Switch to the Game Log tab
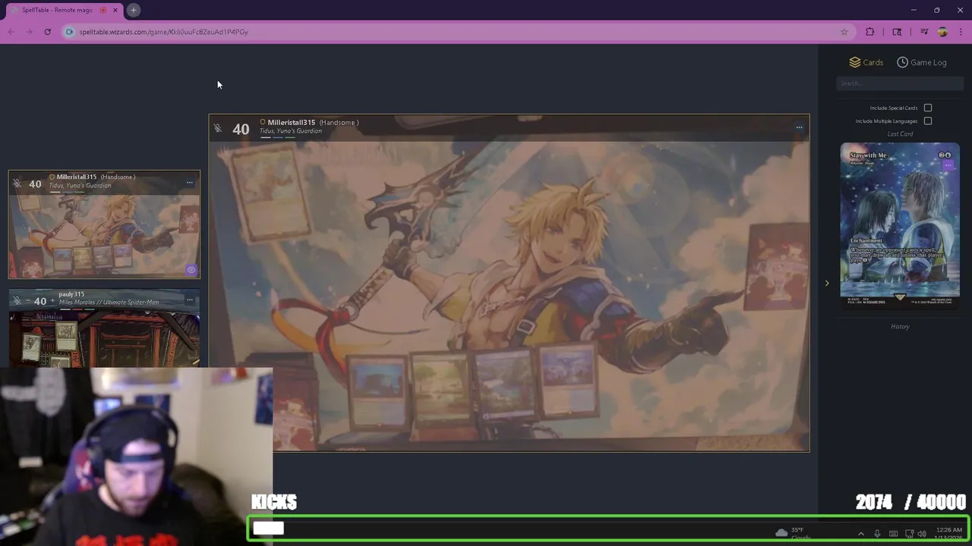 coord(922,62)
